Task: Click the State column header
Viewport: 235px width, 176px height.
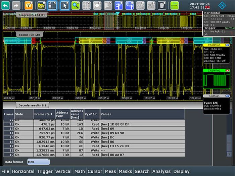Action: (24, 114)
